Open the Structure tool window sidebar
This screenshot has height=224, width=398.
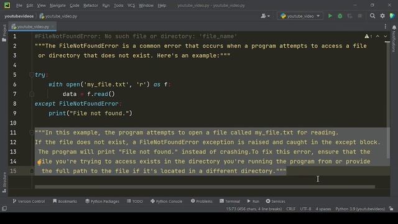click(x=4, y=182)
